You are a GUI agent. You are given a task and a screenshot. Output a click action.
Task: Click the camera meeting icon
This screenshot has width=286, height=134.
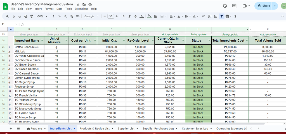click(245, 6)
